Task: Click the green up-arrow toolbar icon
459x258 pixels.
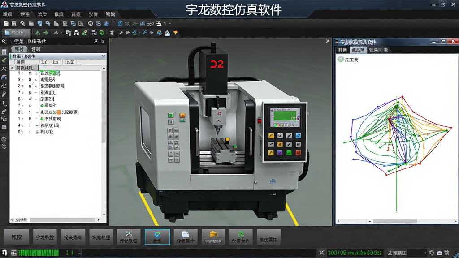Action: pos(38,33)
